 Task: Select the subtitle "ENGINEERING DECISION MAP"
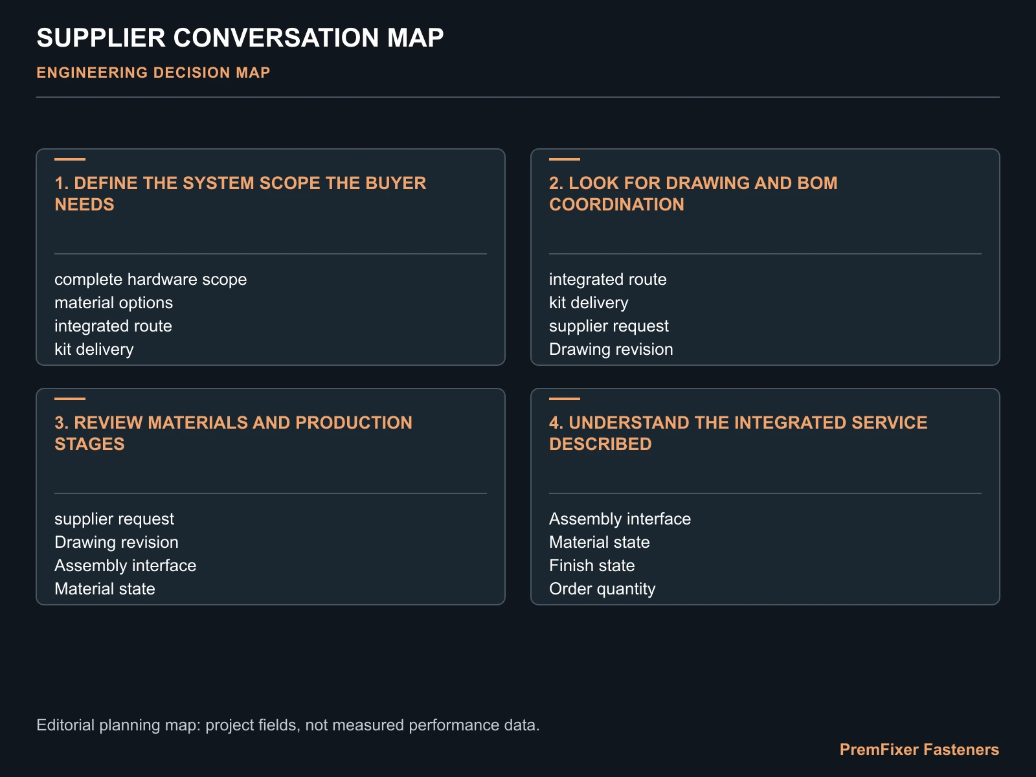pyautogui.click(x=153, y=73)
